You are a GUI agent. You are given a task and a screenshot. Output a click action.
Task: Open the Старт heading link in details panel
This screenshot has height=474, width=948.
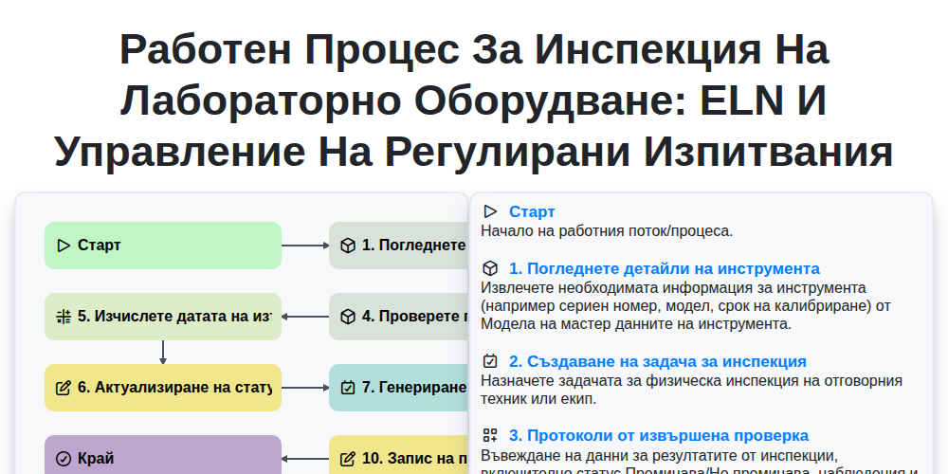(x=532, y=211)
